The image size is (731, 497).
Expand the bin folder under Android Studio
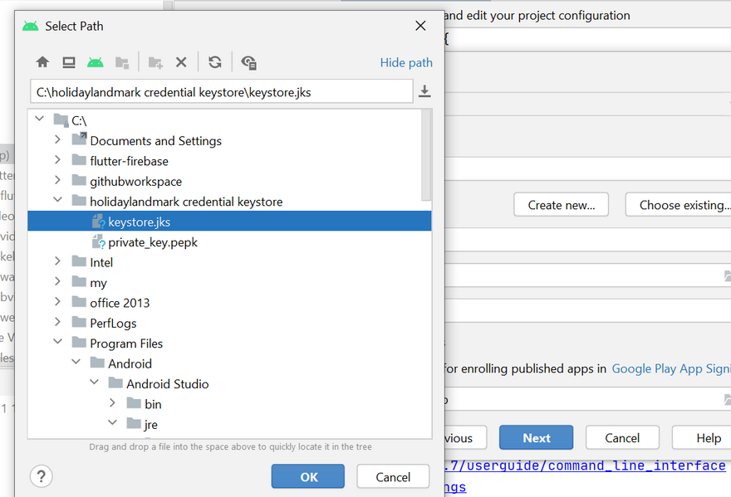pos(112,404)
